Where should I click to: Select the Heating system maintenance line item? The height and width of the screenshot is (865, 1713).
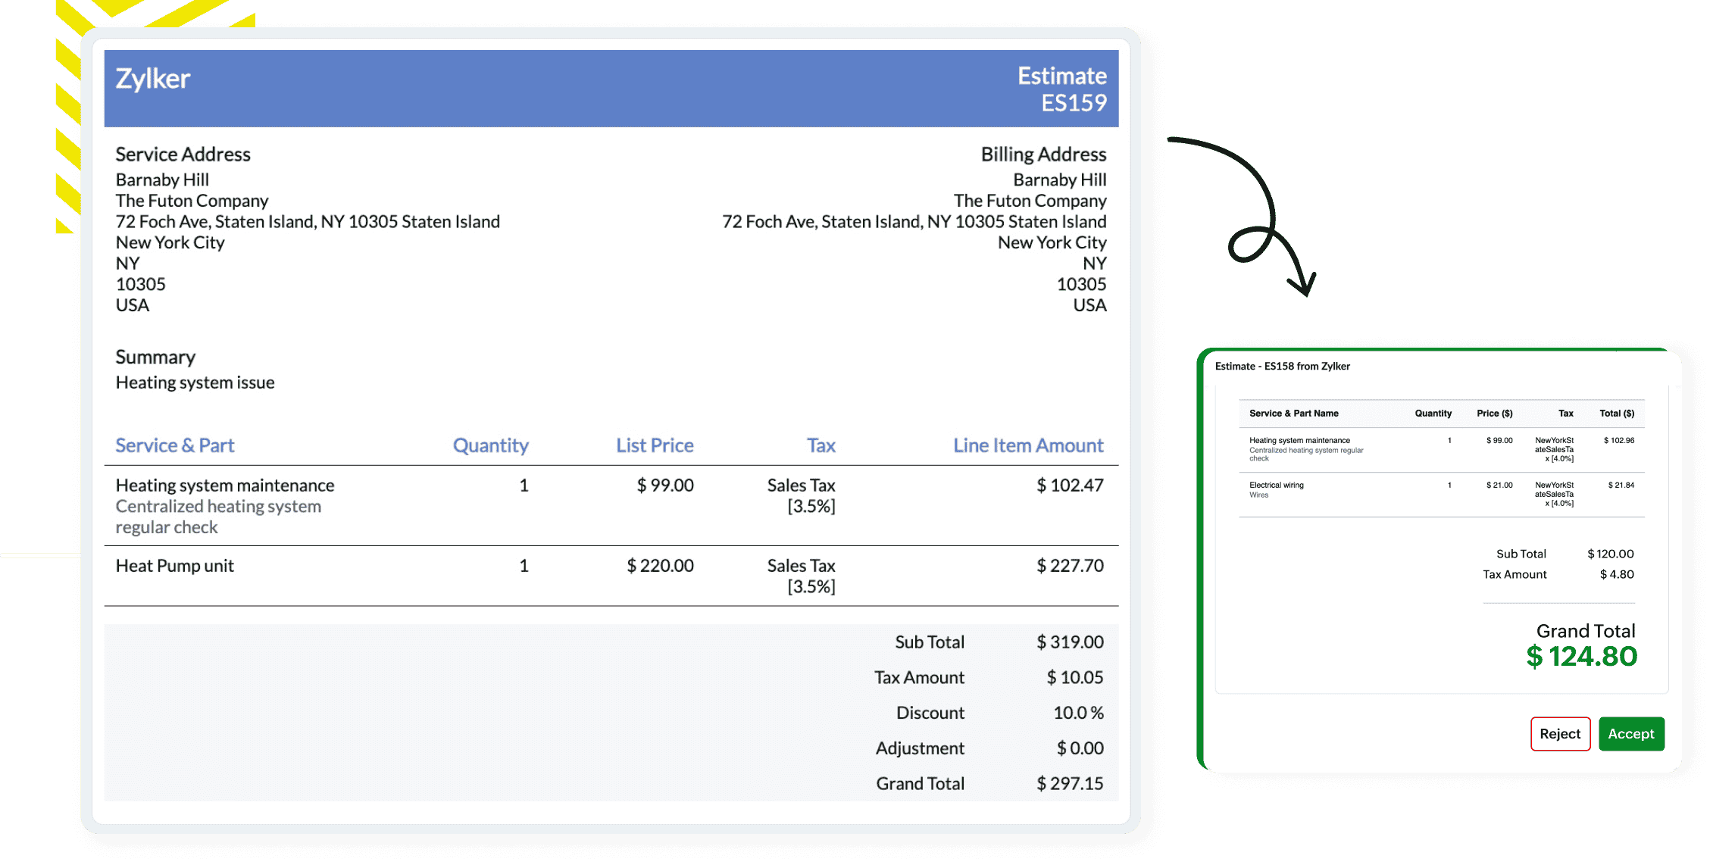click(x=224, y=485)
